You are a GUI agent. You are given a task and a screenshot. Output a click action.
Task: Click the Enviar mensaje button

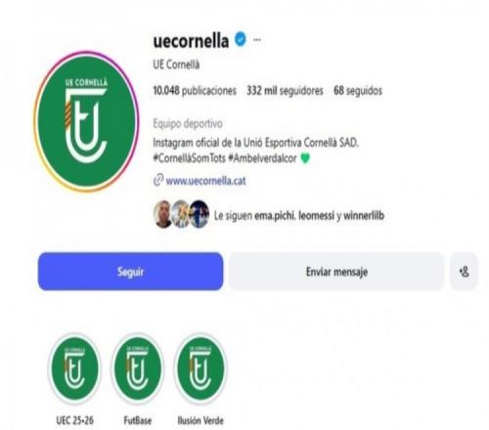coord(336,272)
